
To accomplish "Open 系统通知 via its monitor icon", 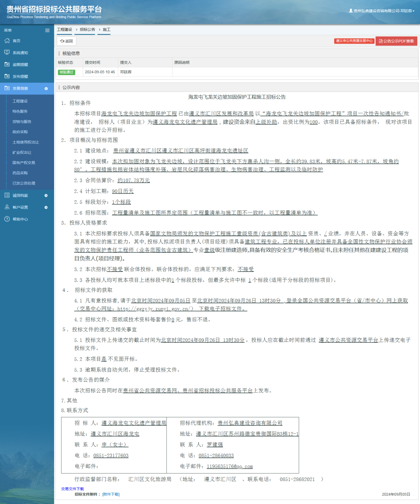I will coord(7,52).
